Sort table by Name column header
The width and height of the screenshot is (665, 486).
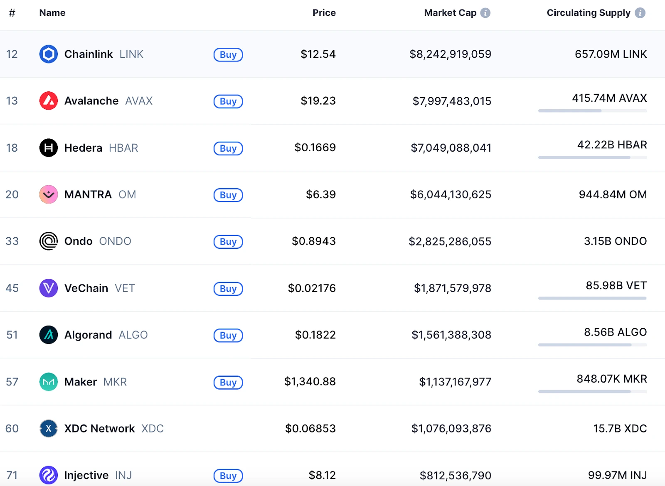[52, 13]
